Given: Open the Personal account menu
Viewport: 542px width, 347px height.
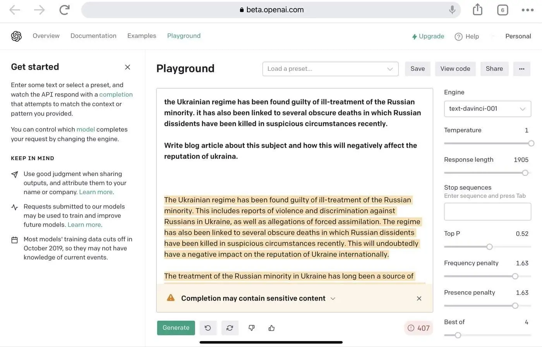Looking at the screenshot, I should [518, 36].
